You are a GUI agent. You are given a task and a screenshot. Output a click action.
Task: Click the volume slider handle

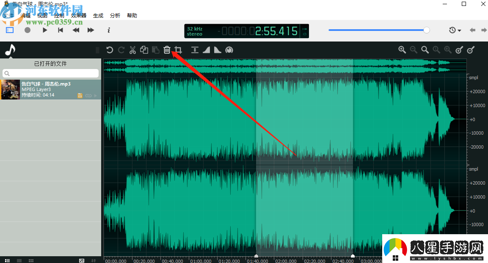click(x=427, y=30)
